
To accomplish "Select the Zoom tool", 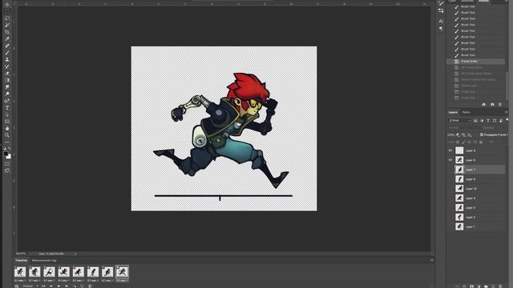I will (7, 135).
